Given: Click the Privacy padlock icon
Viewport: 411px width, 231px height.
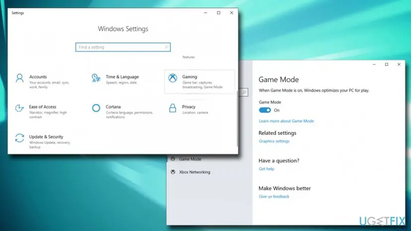Looking at the screenshot, I should (172, 108).
